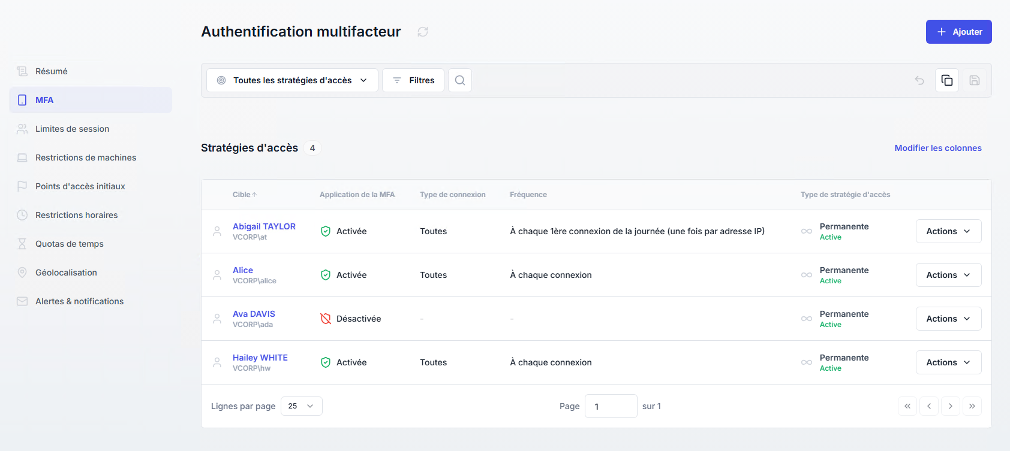The height and width of the screenshot is (451, 1010).
Task: Open the Résumé section
Action: (91, 71)
